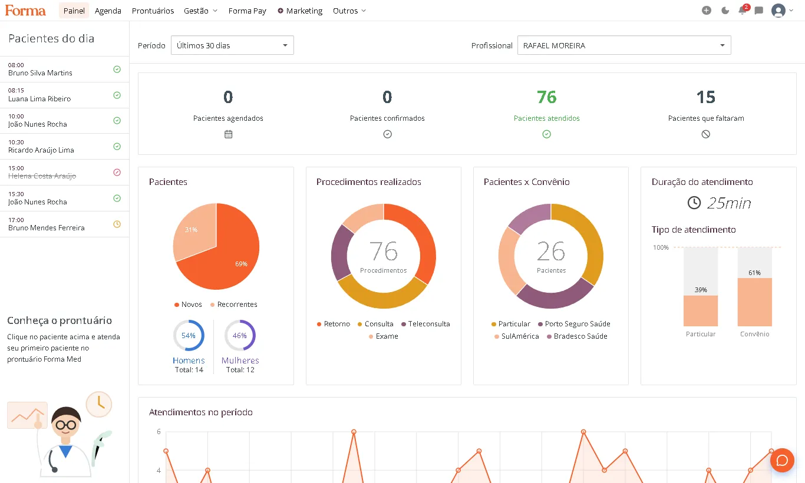Open Marketing menu item
Screen dimensions: 805x483
point(300,11)
